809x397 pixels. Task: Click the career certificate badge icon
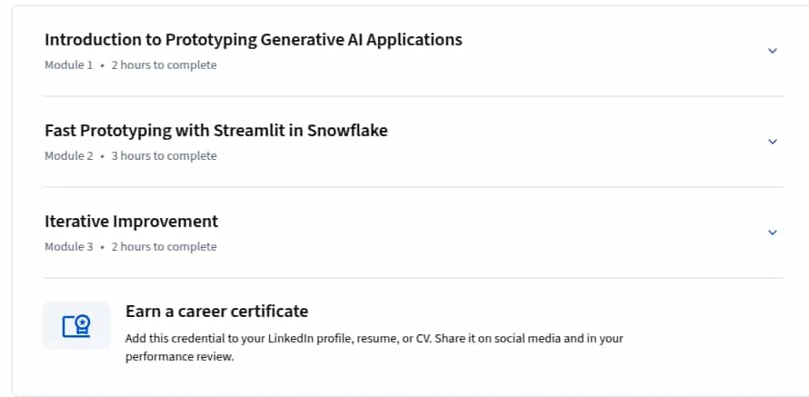pyautogui.click(x=76, y=326)
